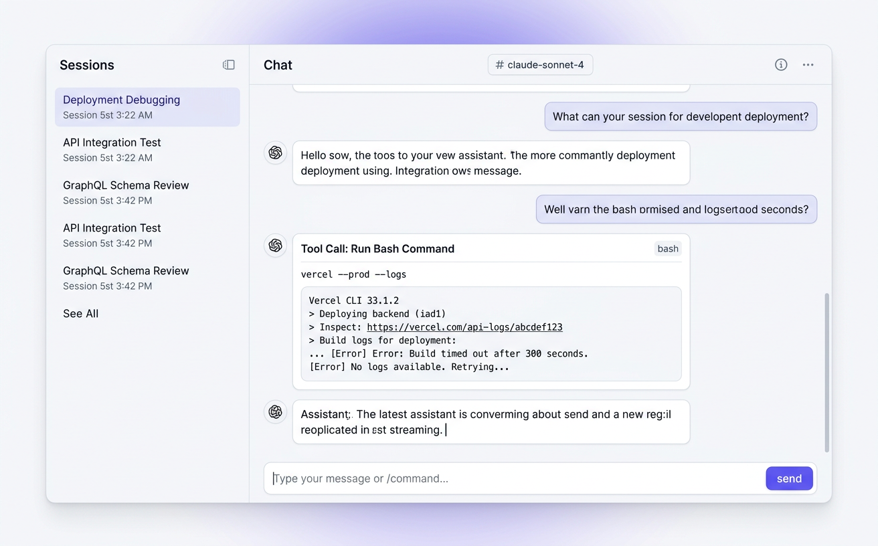Expand the Tool Call: Run Bash Command card
The image size is (878, 546).
point(377,248)
